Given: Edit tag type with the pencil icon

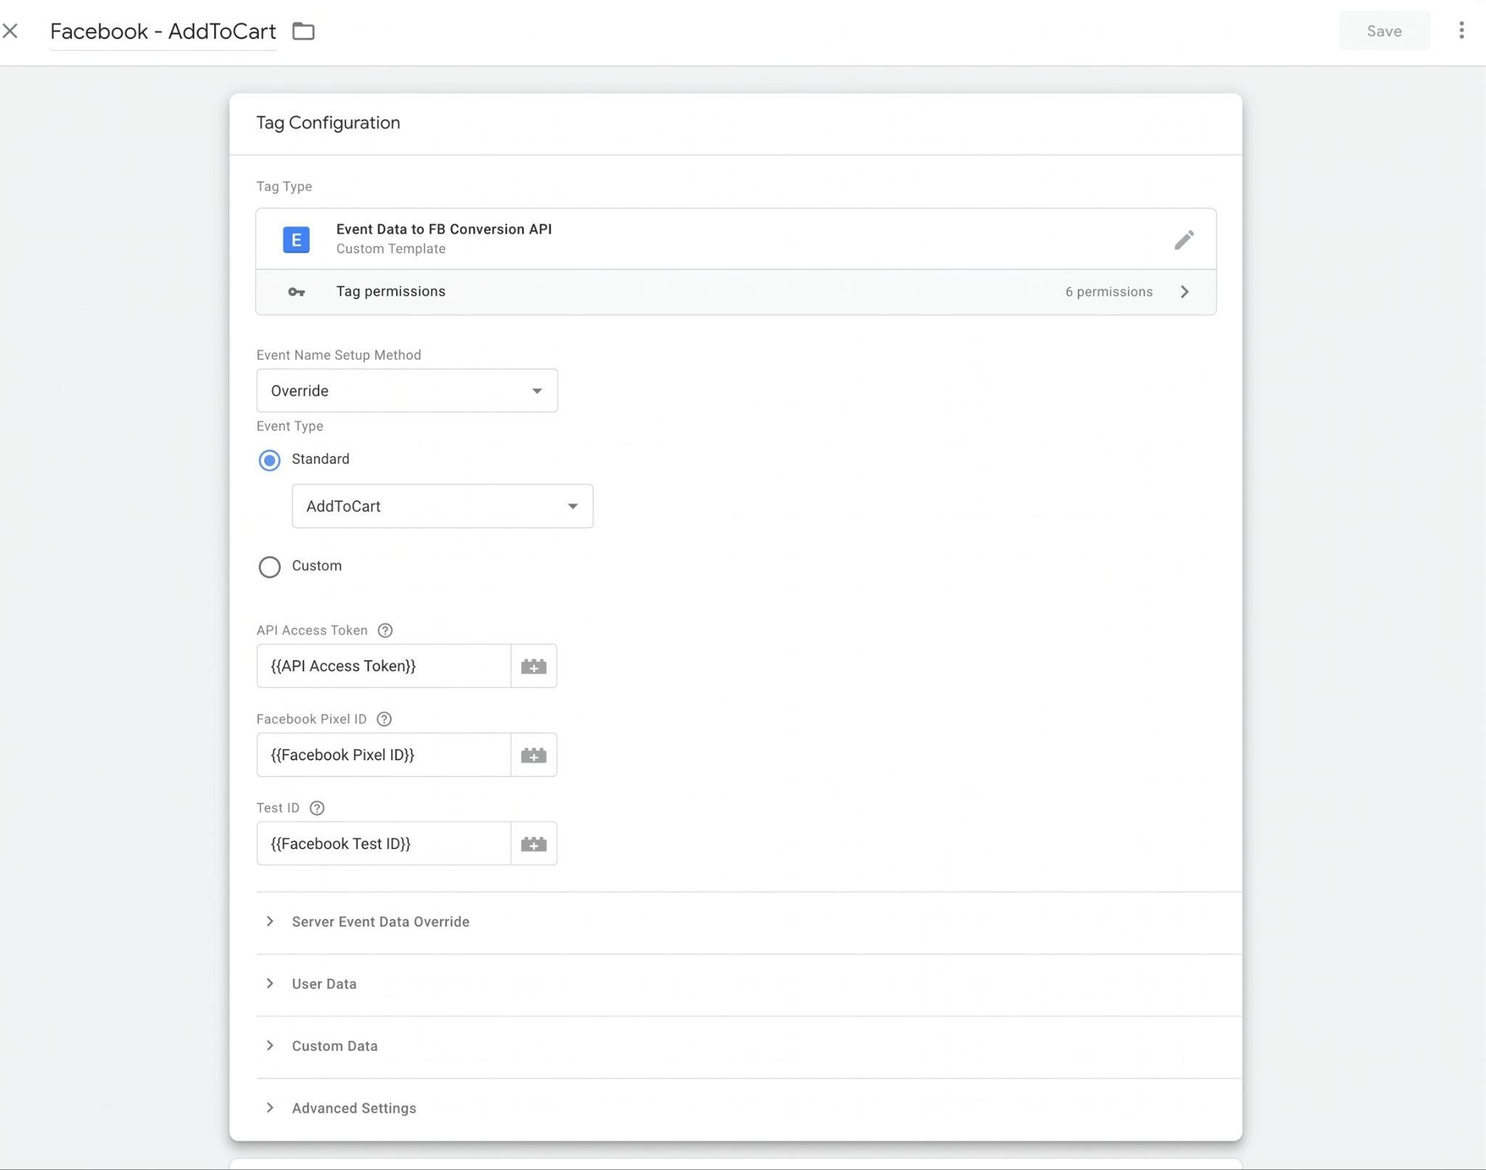Looking at the screenshot, I should point(1184,240).
